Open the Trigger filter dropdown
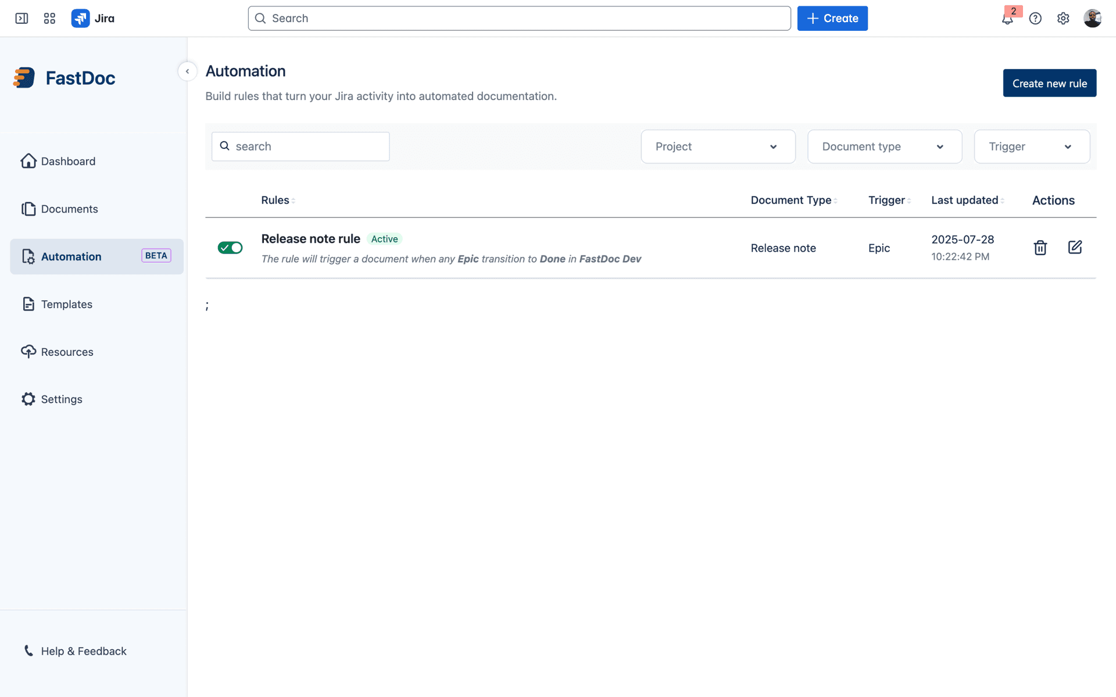 (x=1032, y=146)
